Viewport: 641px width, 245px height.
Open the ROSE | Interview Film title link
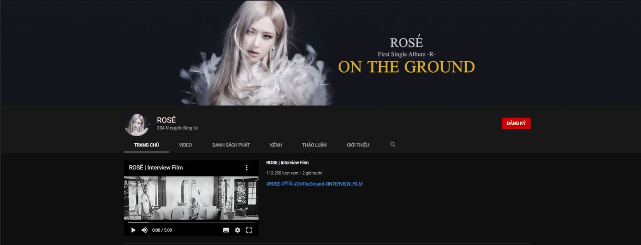coord(287,163)
